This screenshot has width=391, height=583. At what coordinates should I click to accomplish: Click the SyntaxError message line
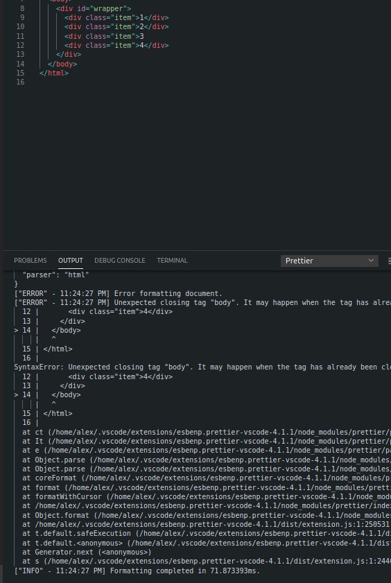tap(202, 367)
